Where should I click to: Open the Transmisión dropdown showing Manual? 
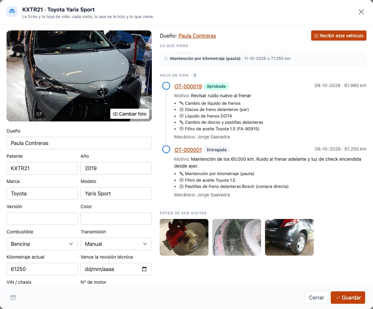[x=116, y=244]
